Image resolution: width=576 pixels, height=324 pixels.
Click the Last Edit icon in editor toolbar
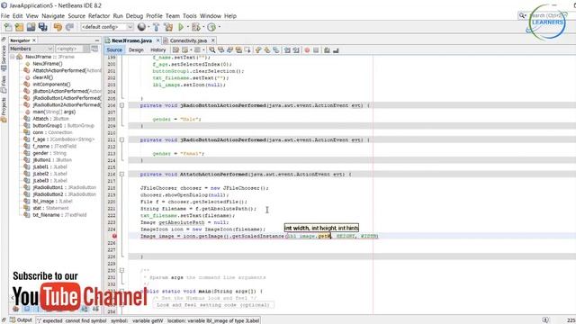[x=176, y=50]
